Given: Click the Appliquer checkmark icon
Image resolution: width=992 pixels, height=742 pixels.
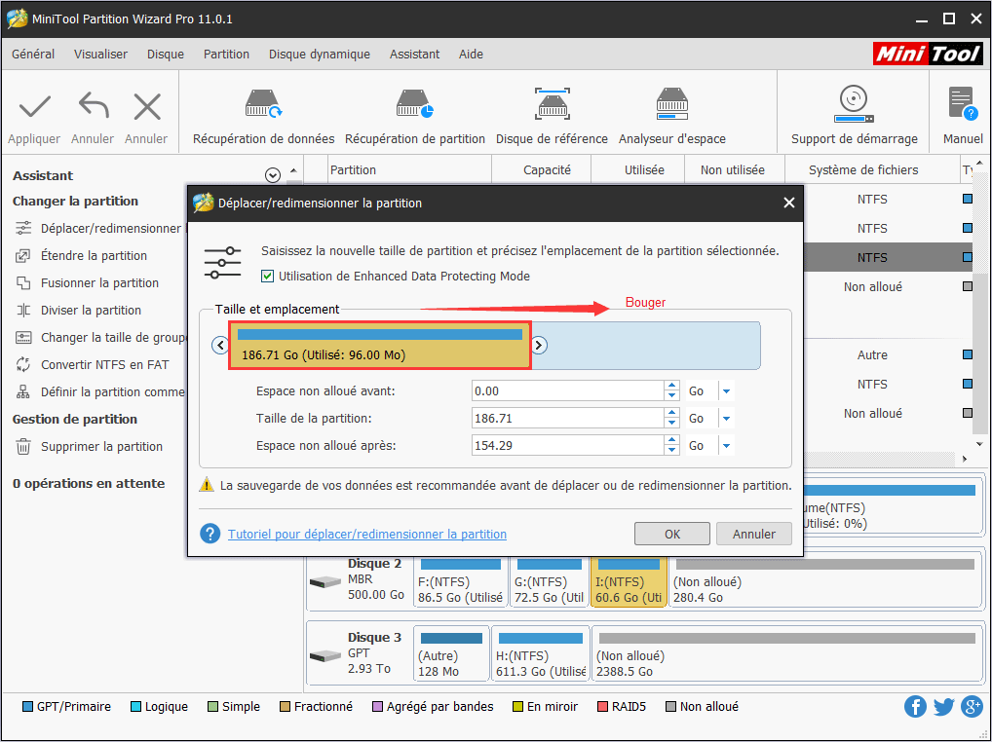Looking at the screenshot, I should pyautogui.click(x=34, y=107).
